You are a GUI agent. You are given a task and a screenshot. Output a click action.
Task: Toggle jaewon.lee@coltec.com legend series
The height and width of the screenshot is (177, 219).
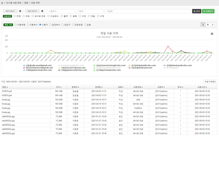(73, 70)
